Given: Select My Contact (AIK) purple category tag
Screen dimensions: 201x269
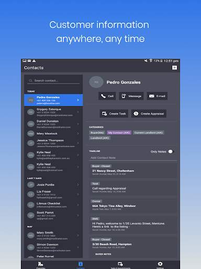Looking at the screenshot, I should click(x=119, y=132).
